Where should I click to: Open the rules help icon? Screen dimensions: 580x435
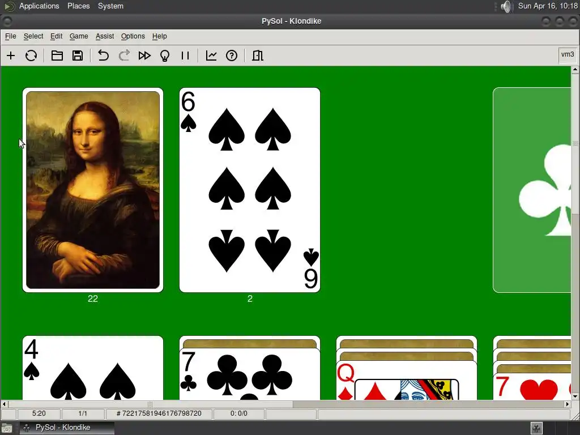[232, 56]
